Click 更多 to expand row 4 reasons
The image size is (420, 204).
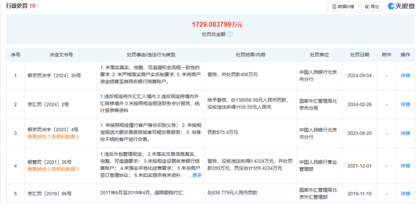pyautogui.click(x=197, y=176)
